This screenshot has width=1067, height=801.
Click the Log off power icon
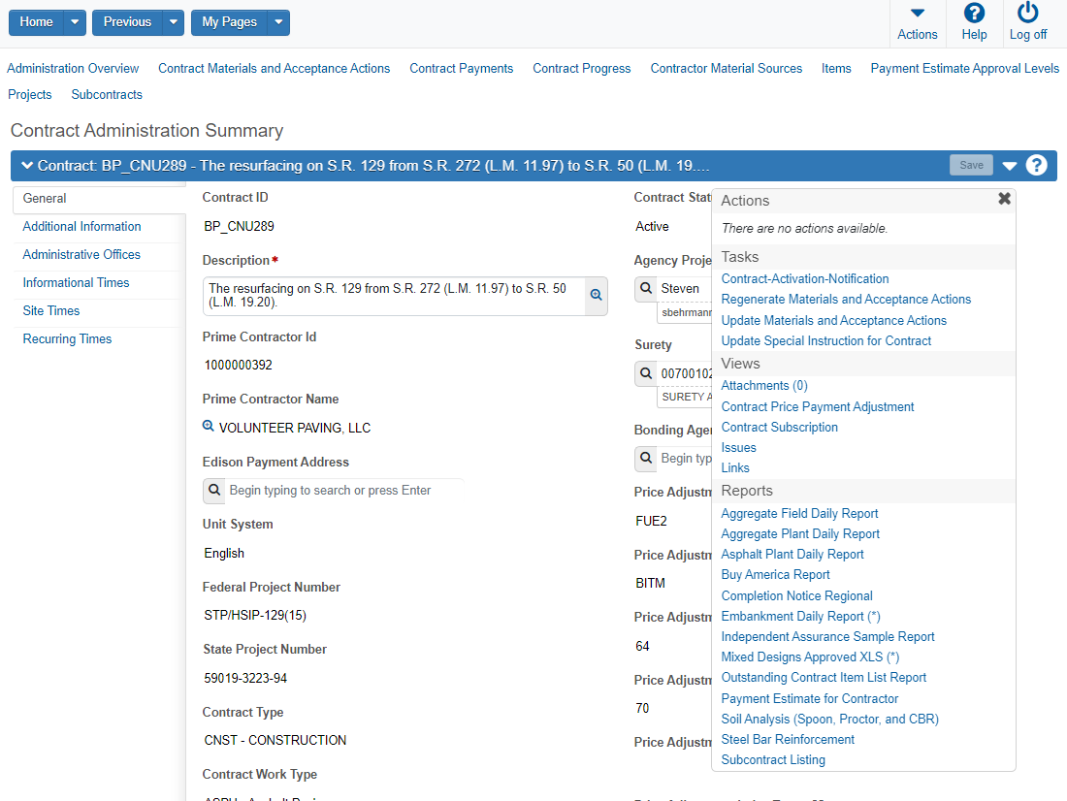pyautogui.click(x=1027, y=14)
